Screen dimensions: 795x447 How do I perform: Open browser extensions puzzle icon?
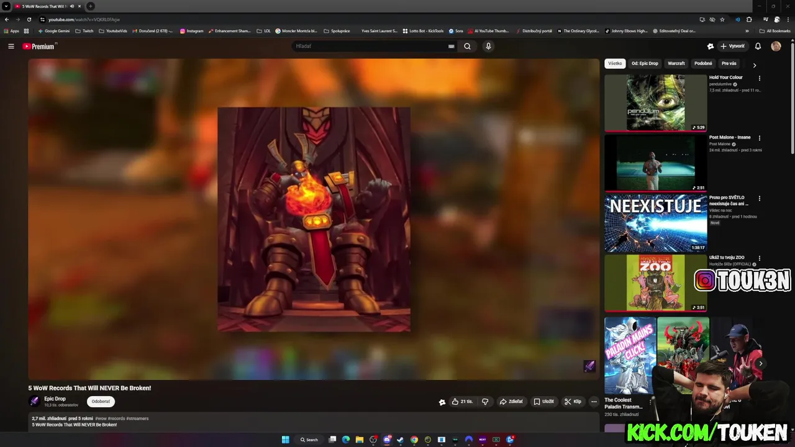(x=749, y=19)
